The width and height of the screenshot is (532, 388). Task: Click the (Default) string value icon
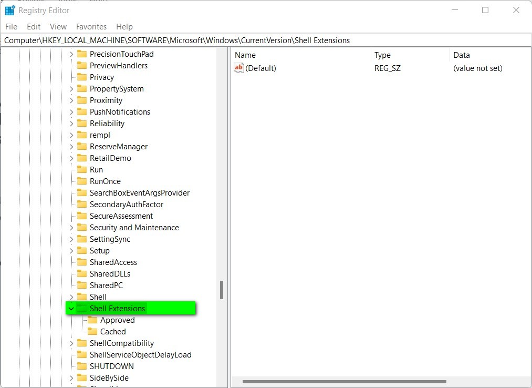point(239,68)
